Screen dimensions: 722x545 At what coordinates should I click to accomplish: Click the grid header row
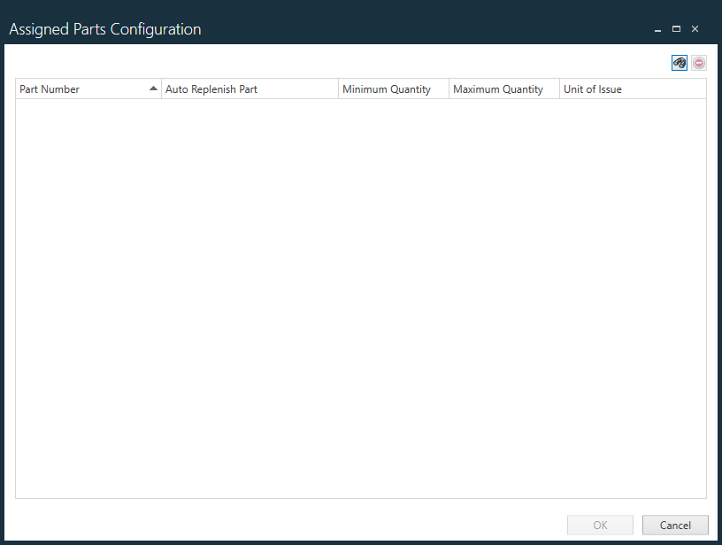(265, 88)
